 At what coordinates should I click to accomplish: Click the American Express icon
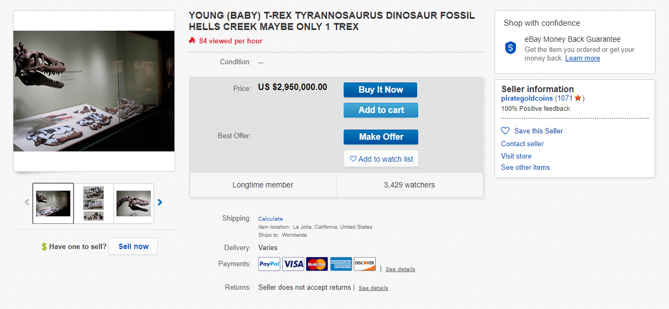click(x=341, y=264)
